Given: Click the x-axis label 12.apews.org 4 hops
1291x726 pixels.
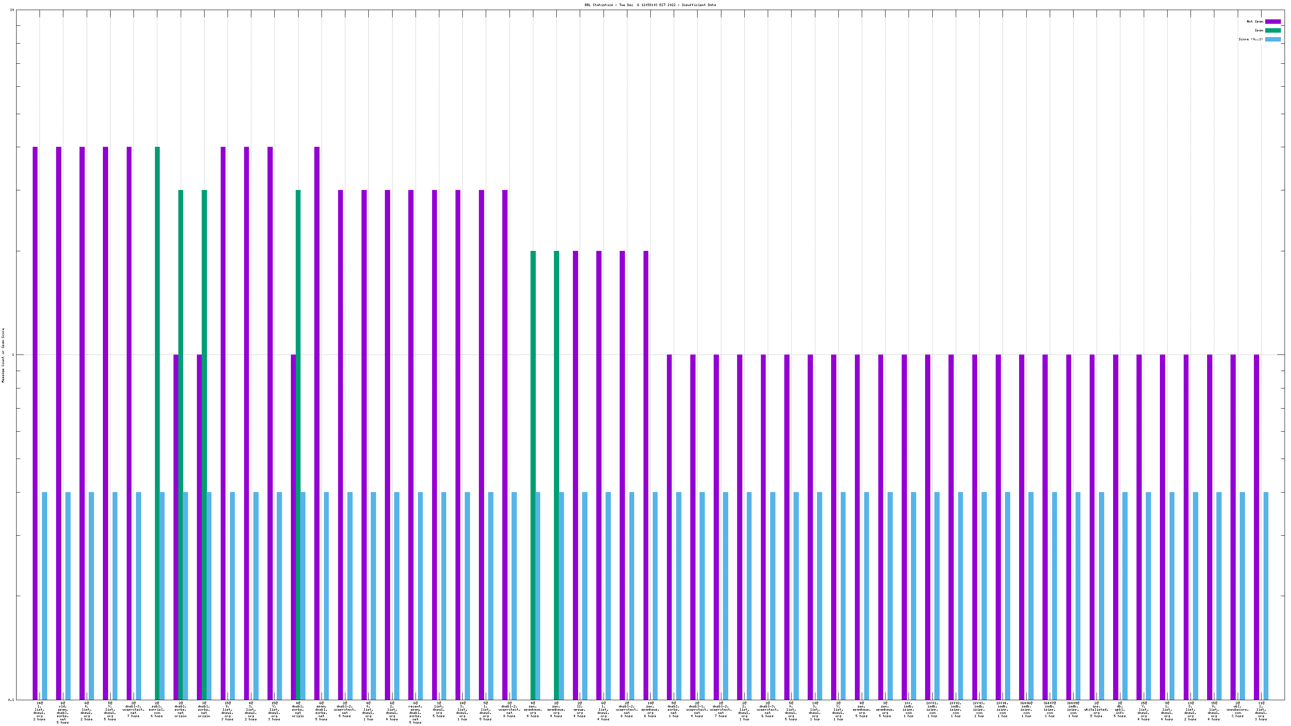Looking at the screenshot, I should click(x=580, y=709).
